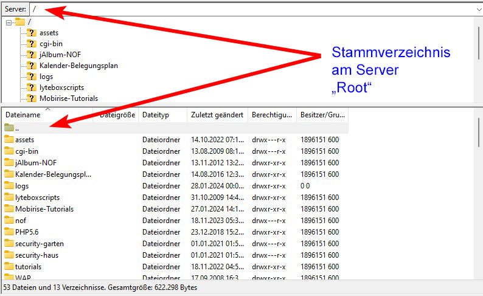Click the Dateigröße column header

[x=117, y=115]
